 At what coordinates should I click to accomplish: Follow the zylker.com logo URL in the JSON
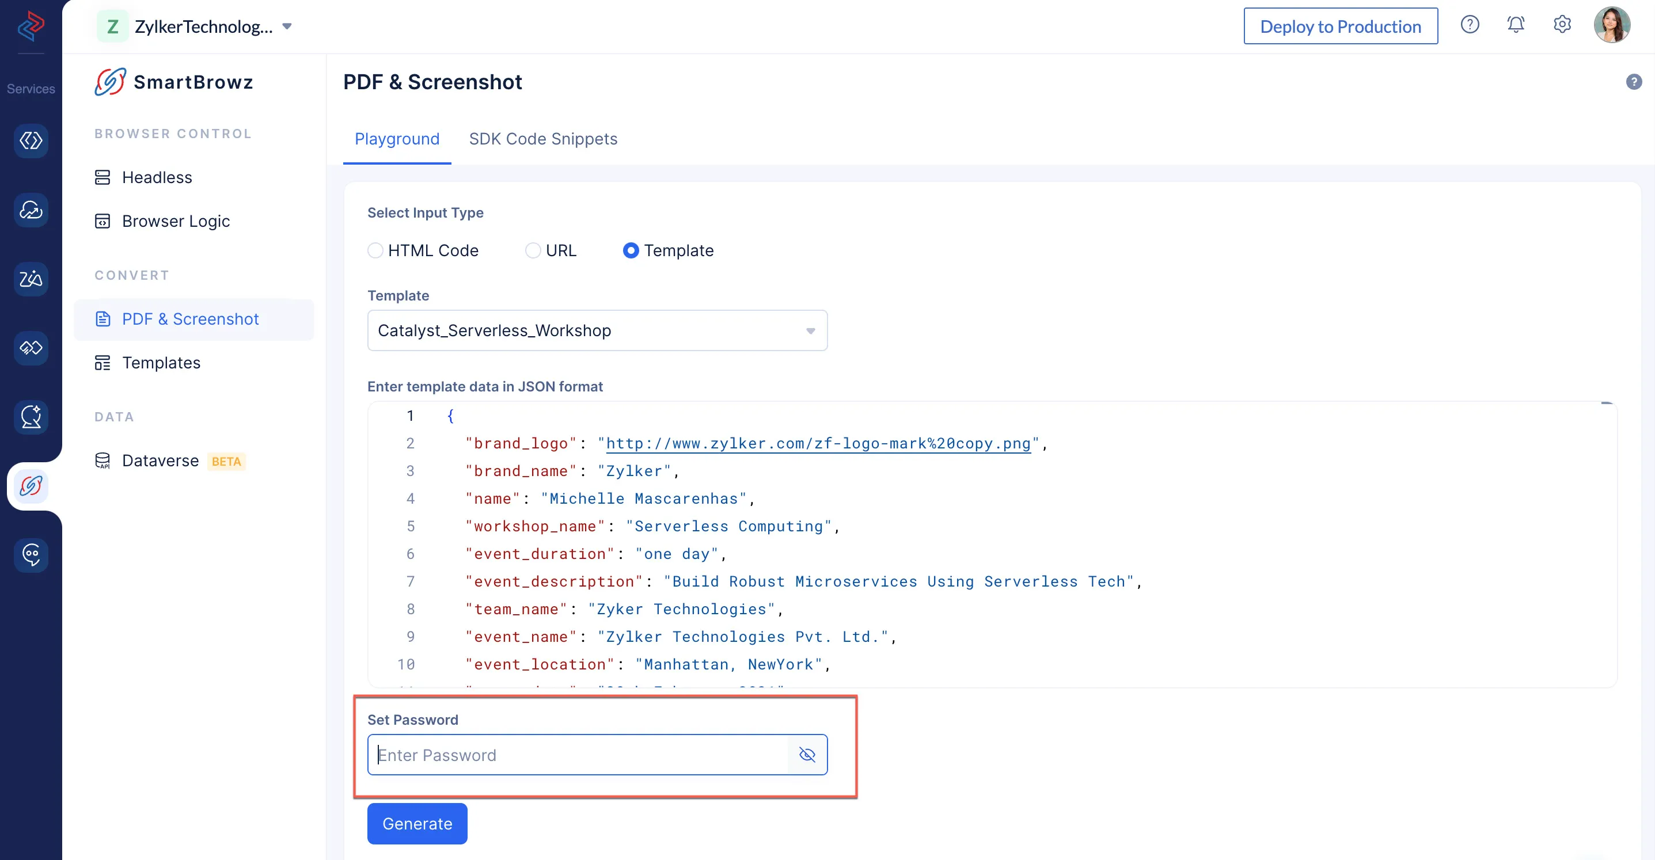click(818, 443)
